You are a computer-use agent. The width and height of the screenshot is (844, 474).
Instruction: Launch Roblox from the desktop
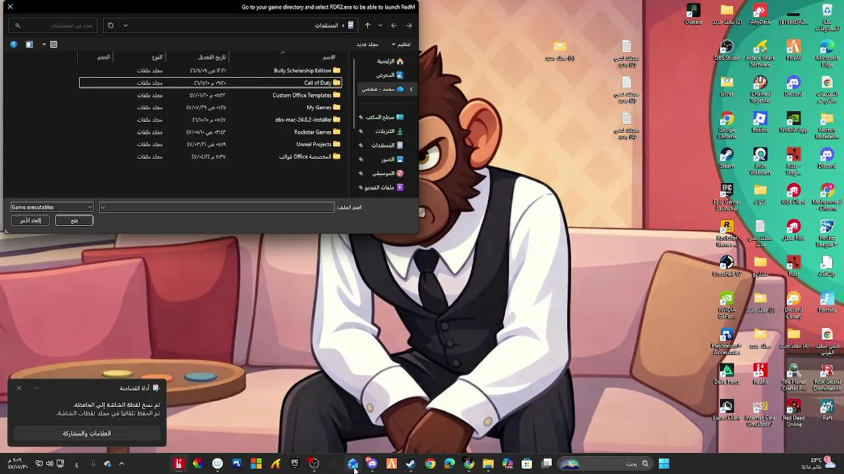(x=760, y=122)
